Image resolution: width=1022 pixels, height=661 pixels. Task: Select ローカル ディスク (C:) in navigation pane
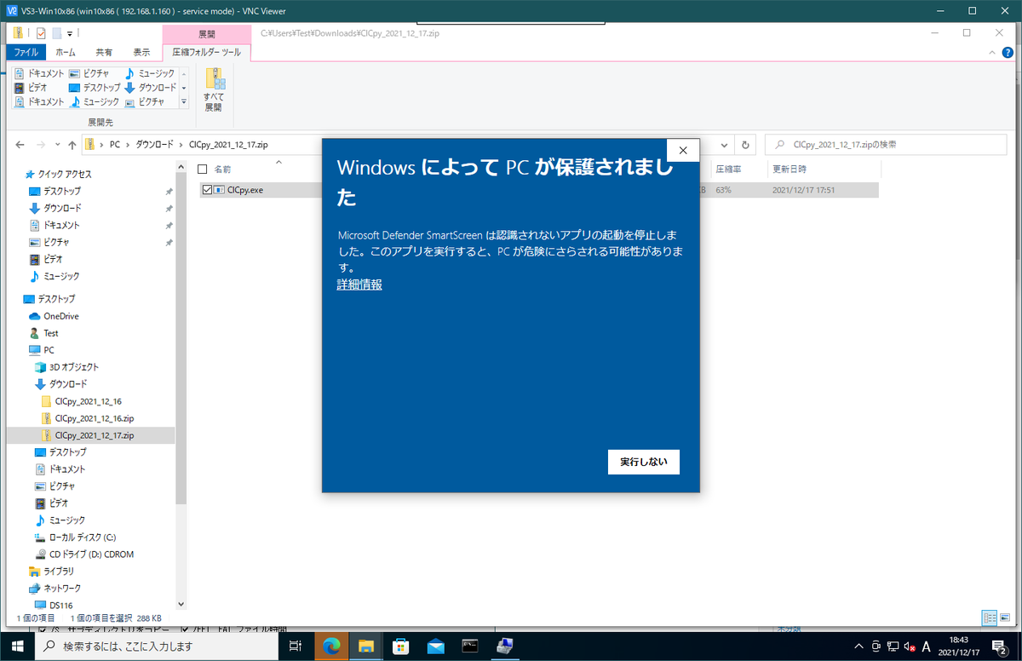coord(83,537)
